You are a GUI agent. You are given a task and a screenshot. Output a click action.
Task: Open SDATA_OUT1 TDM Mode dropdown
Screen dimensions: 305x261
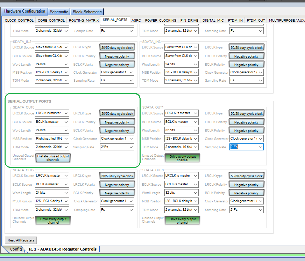[181, 147]
